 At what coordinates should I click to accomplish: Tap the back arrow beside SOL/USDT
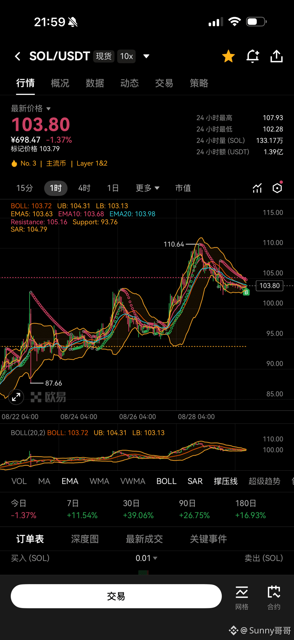click(18, 56)
